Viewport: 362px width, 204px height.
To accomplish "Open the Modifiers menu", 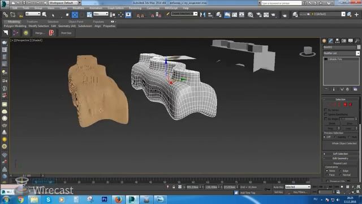I will tap(79, 8).
